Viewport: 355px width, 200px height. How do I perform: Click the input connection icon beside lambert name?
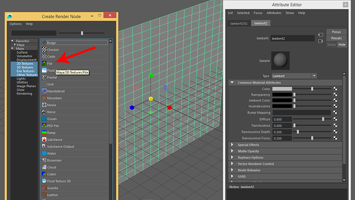[x=321, y=35]
